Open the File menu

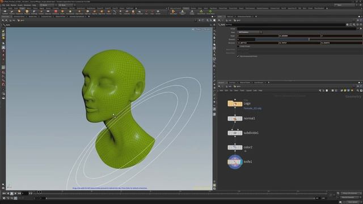pyautogui.click(x=3, y=5)
